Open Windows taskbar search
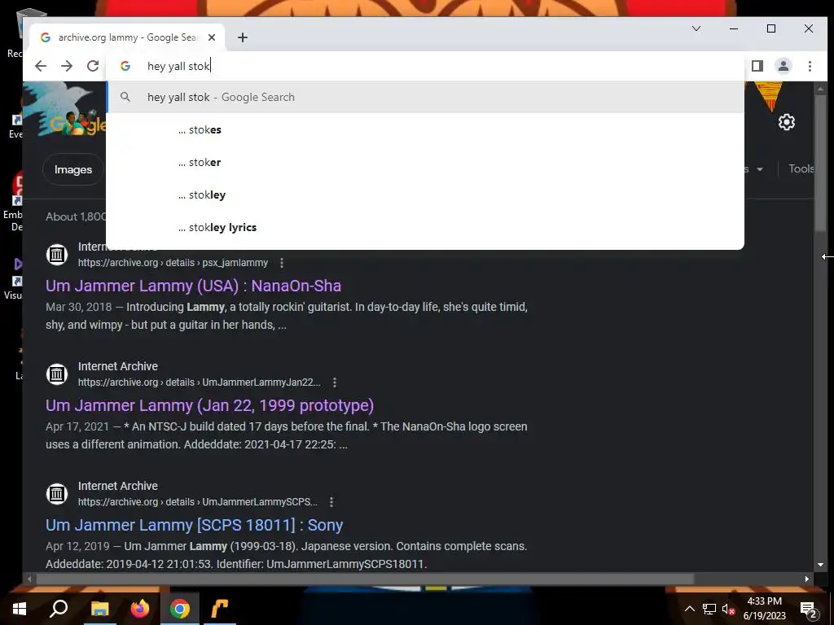 59,609
